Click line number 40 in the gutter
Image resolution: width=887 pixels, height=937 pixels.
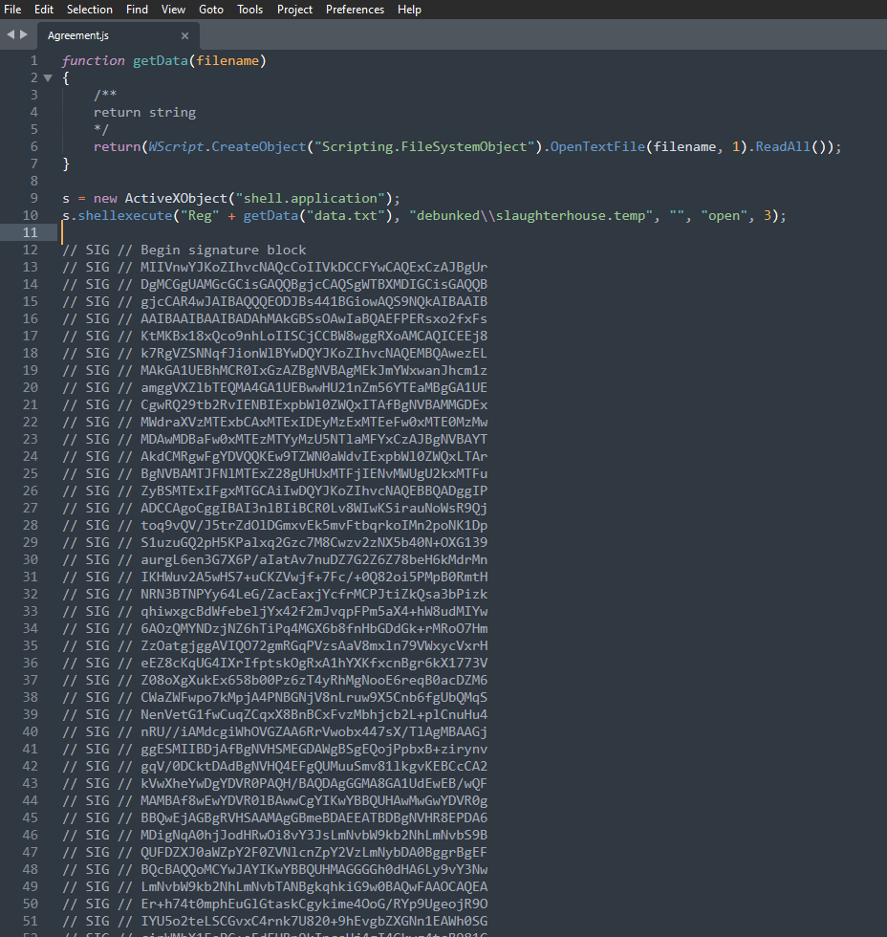tap(31, 731)
